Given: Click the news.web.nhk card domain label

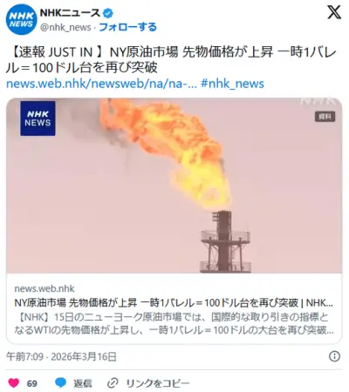Looking at the screenshot, I should (44, 288).
